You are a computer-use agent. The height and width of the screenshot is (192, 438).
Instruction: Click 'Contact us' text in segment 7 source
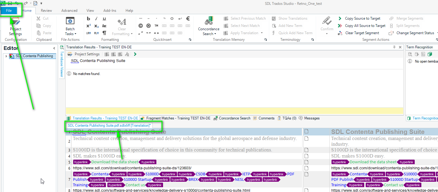coord(135,185)
